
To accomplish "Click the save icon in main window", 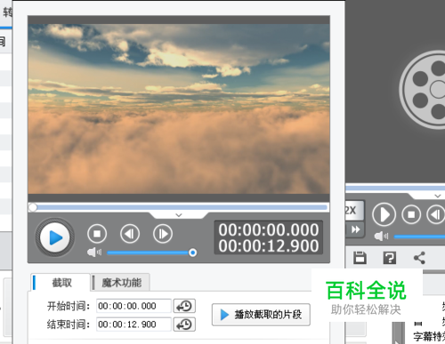I will point(360,258).
